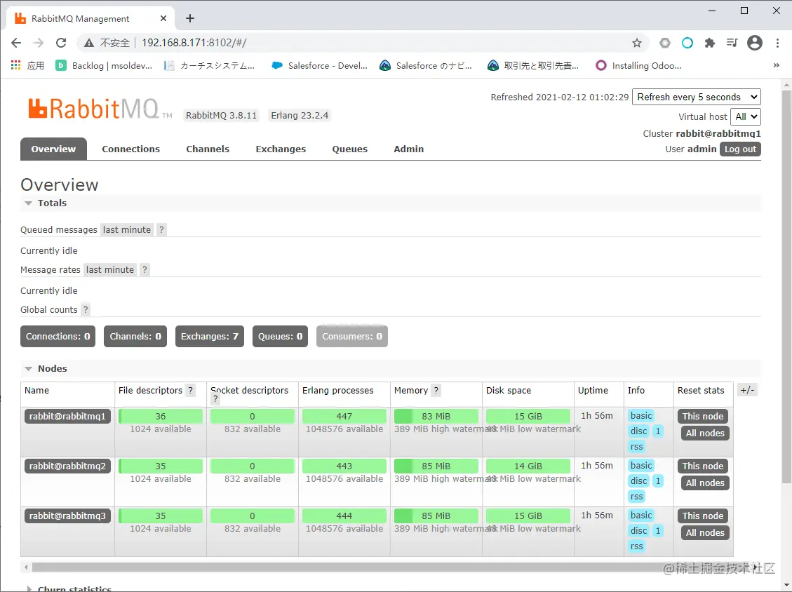
Task: Reset stats This node for rabbitmq1
Action: tap(703, 416)
